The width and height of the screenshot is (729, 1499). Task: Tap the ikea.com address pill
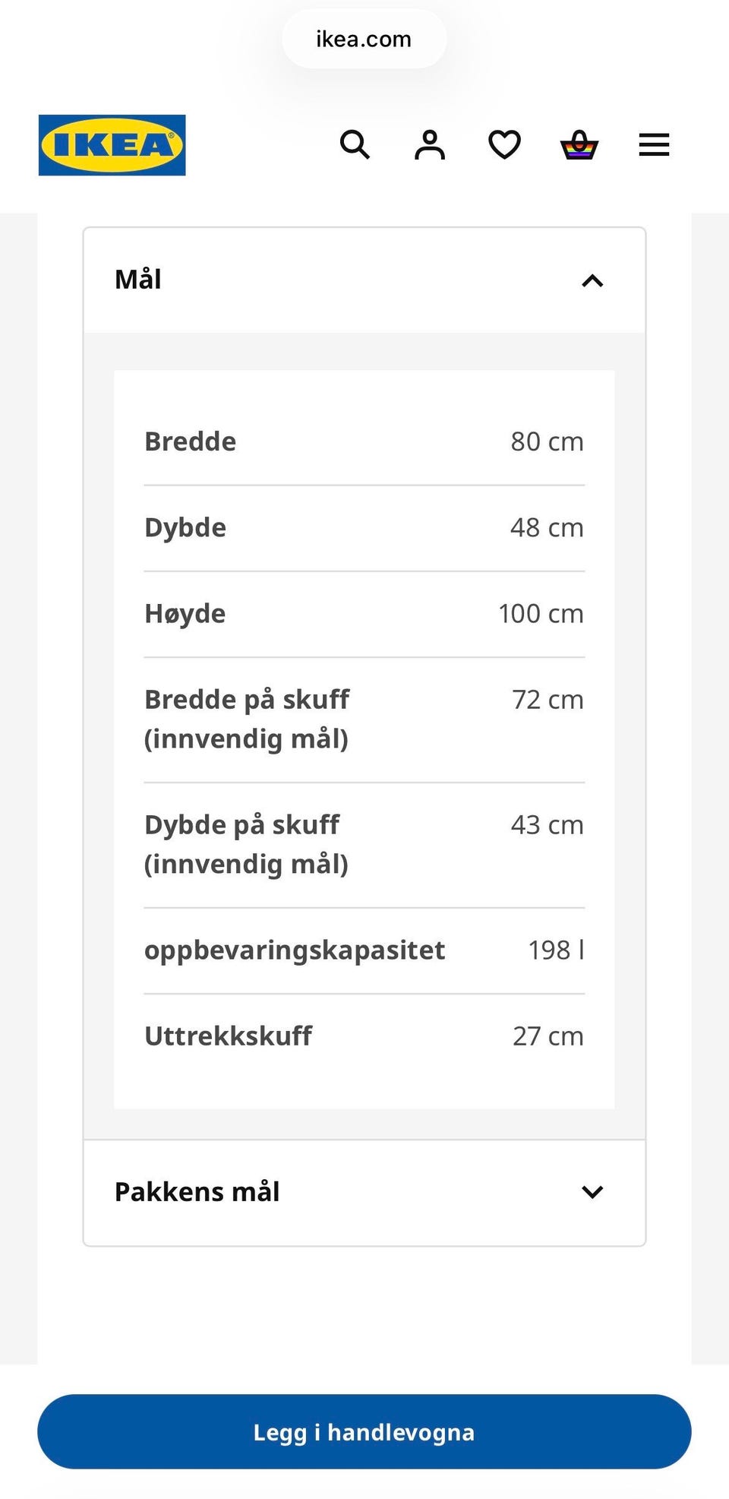point(364,39)
